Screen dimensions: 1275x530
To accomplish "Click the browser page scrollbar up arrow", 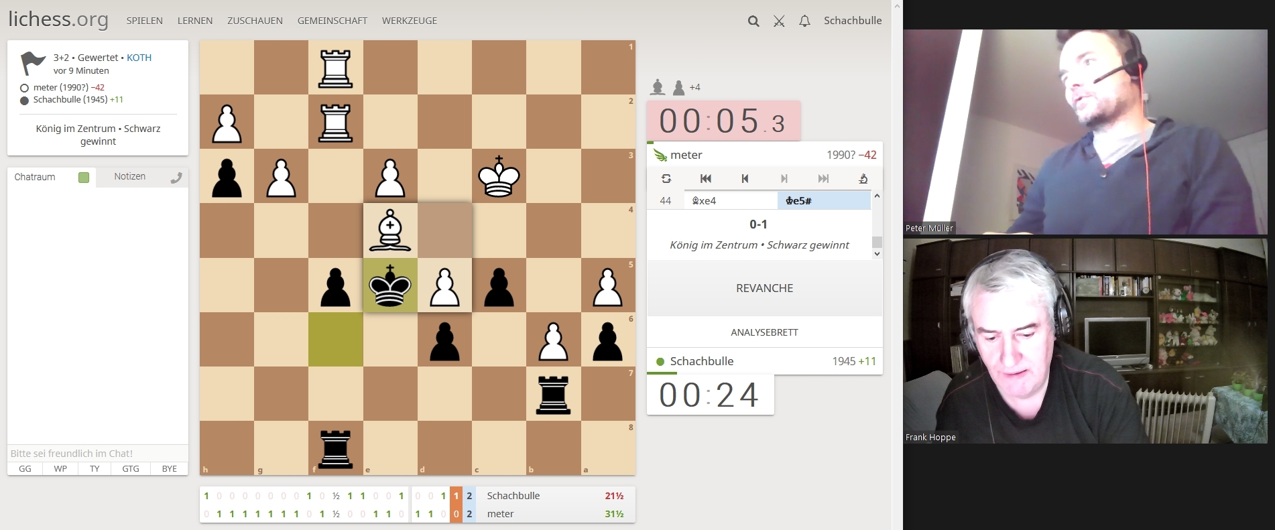I will point(897,5).
